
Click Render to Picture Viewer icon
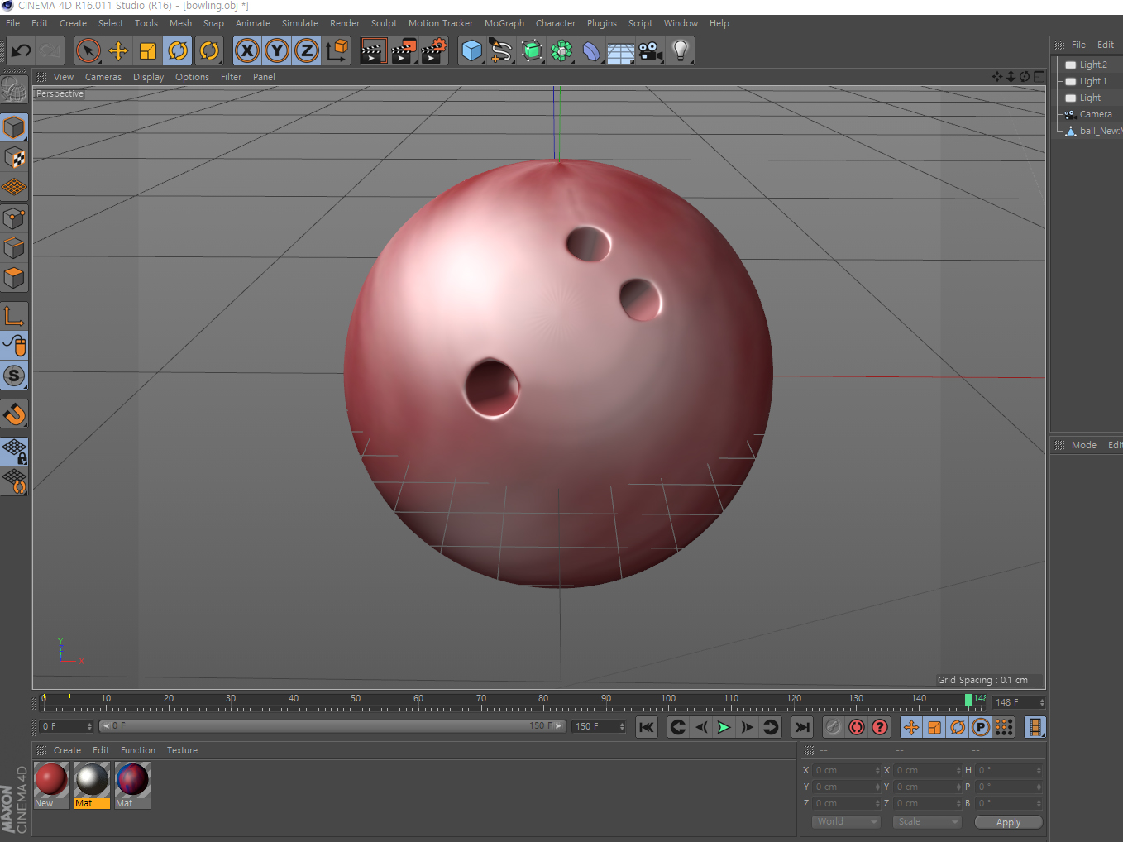point(404,50)
